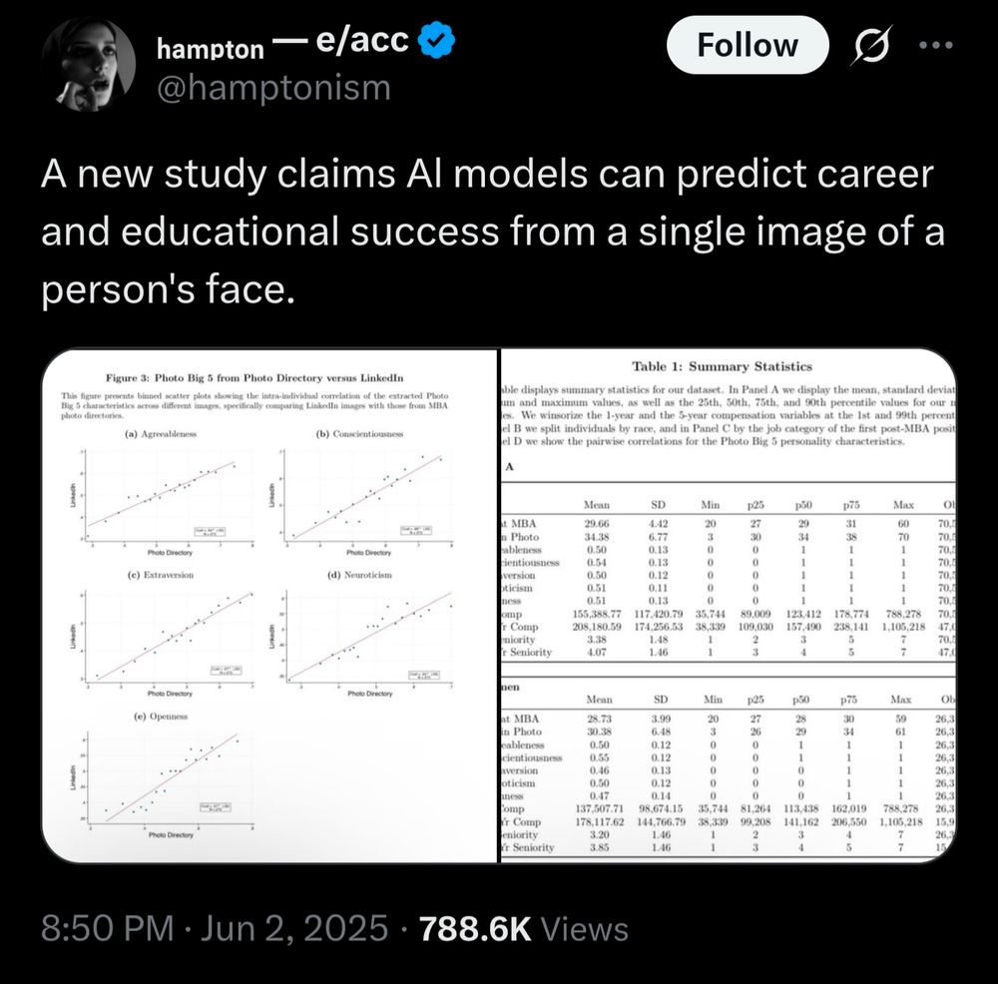Click the display name hampton — e/acc
The height and width of the screenshot is (984, 998).
[x=282, y=43]
